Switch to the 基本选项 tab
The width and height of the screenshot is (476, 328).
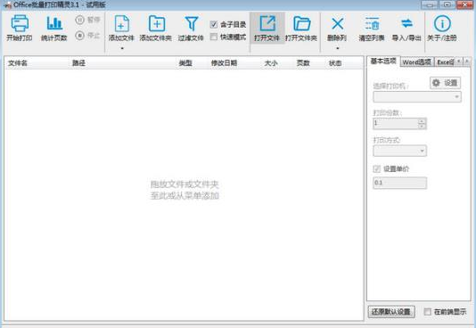383,61
